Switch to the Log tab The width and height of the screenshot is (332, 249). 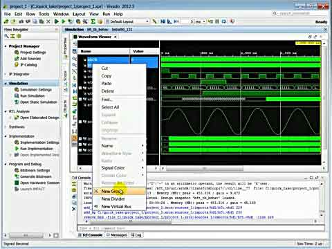coord(136,235)
